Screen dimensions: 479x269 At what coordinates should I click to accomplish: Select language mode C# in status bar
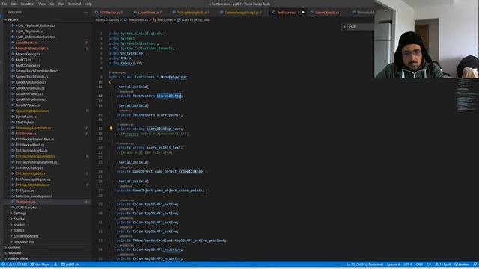click(x=429, y=265)
